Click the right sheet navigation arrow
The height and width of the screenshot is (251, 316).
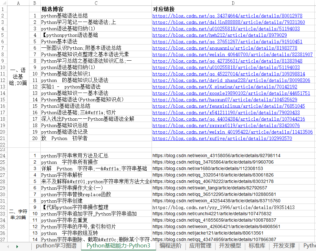point(17,246)
